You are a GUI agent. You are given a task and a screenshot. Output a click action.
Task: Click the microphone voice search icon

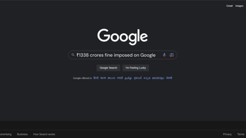pos(164,55)
